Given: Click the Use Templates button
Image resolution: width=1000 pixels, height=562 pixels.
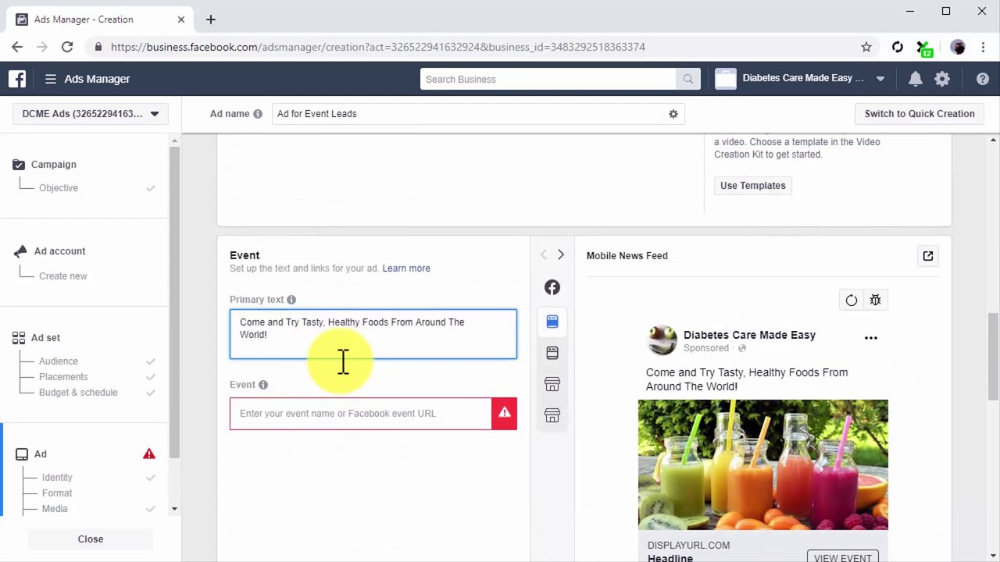Looking at the screenshot, I should coord(753,186).
